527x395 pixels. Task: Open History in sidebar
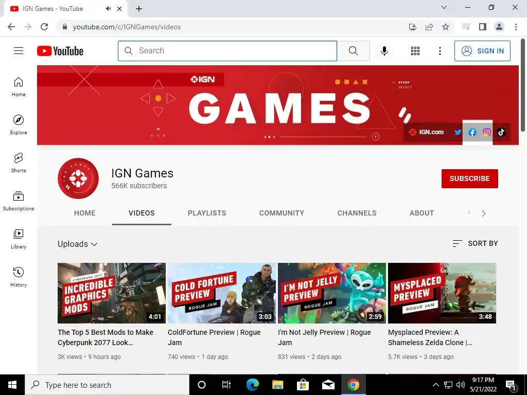[19, 277]
